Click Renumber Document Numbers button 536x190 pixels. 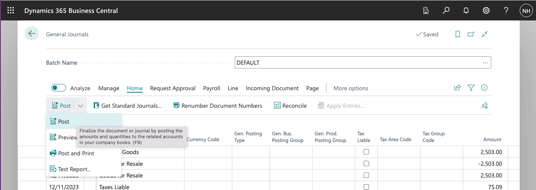218,106
